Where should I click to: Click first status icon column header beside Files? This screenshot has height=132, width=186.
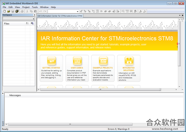pyautogui.click(x=27, y=24)
